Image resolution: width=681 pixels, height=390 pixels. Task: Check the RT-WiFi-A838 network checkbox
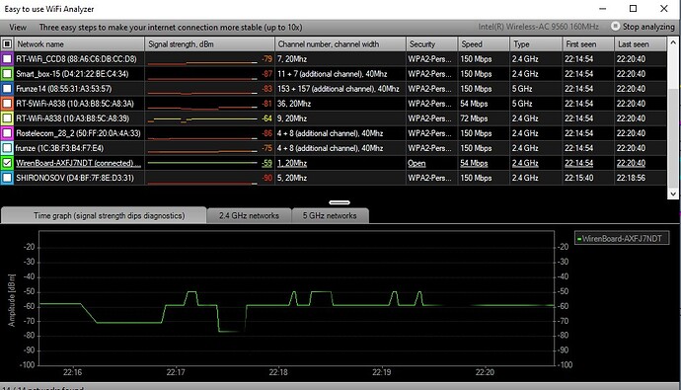pyautogui.click(x=7, y=118)
